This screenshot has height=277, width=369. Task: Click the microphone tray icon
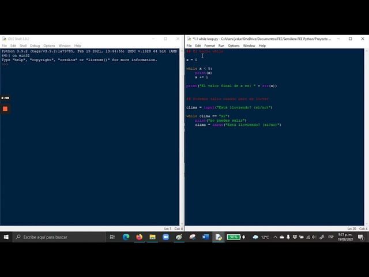tap(288, 237)
